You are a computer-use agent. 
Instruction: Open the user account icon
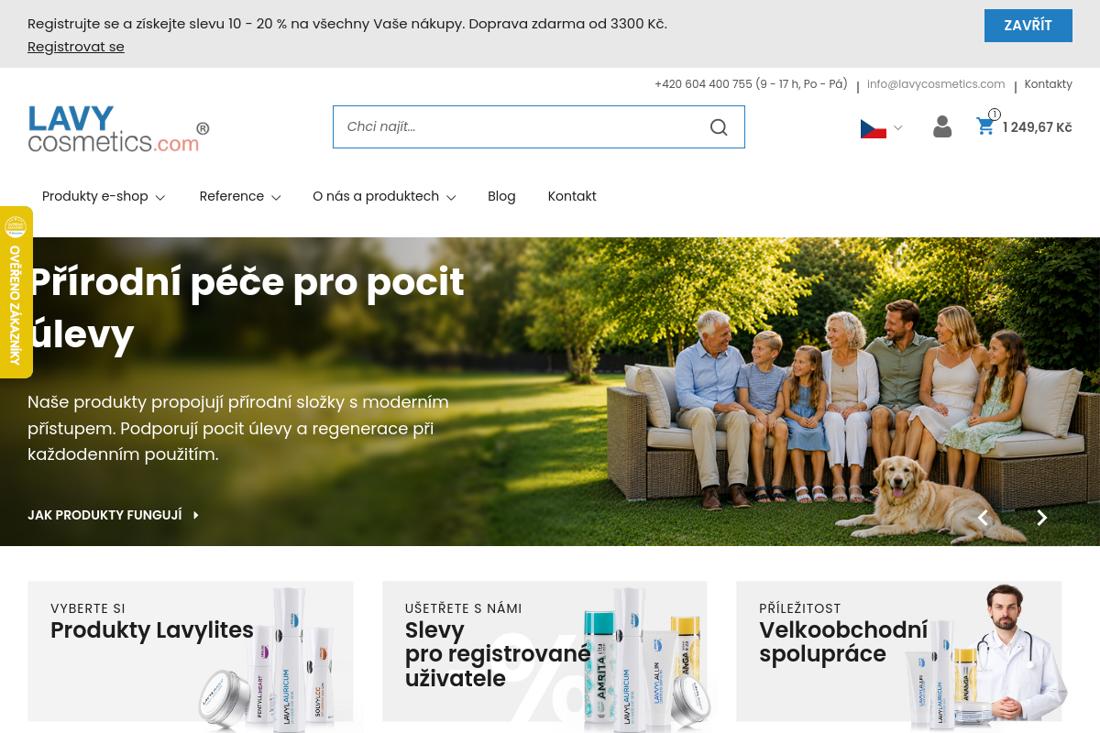[942, 126]
